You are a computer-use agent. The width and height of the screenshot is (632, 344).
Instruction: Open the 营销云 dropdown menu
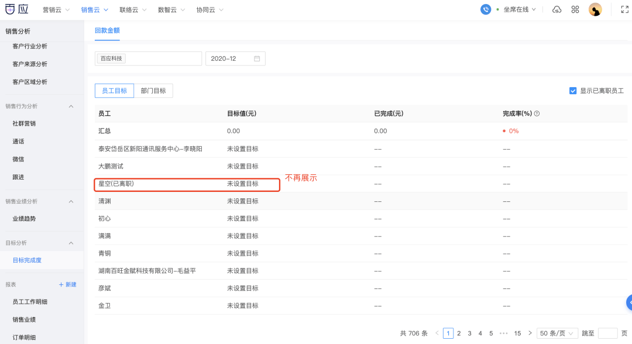pyautogui.click(x=56, y=10)
